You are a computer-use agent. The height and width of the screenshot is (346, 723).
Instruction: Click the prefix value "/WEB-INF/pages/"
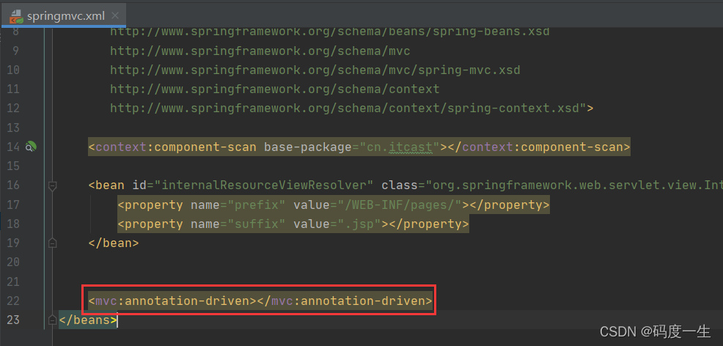tap(400, 205)
